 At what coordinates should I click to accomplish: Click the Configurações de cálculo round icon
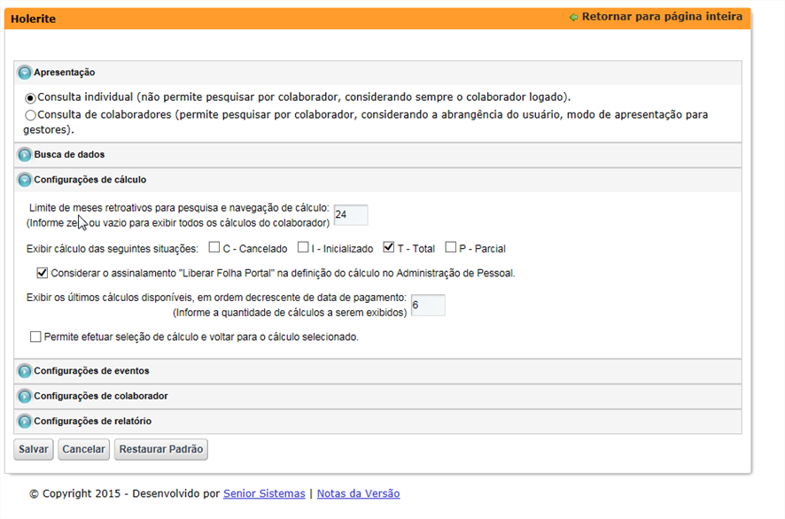25,180
